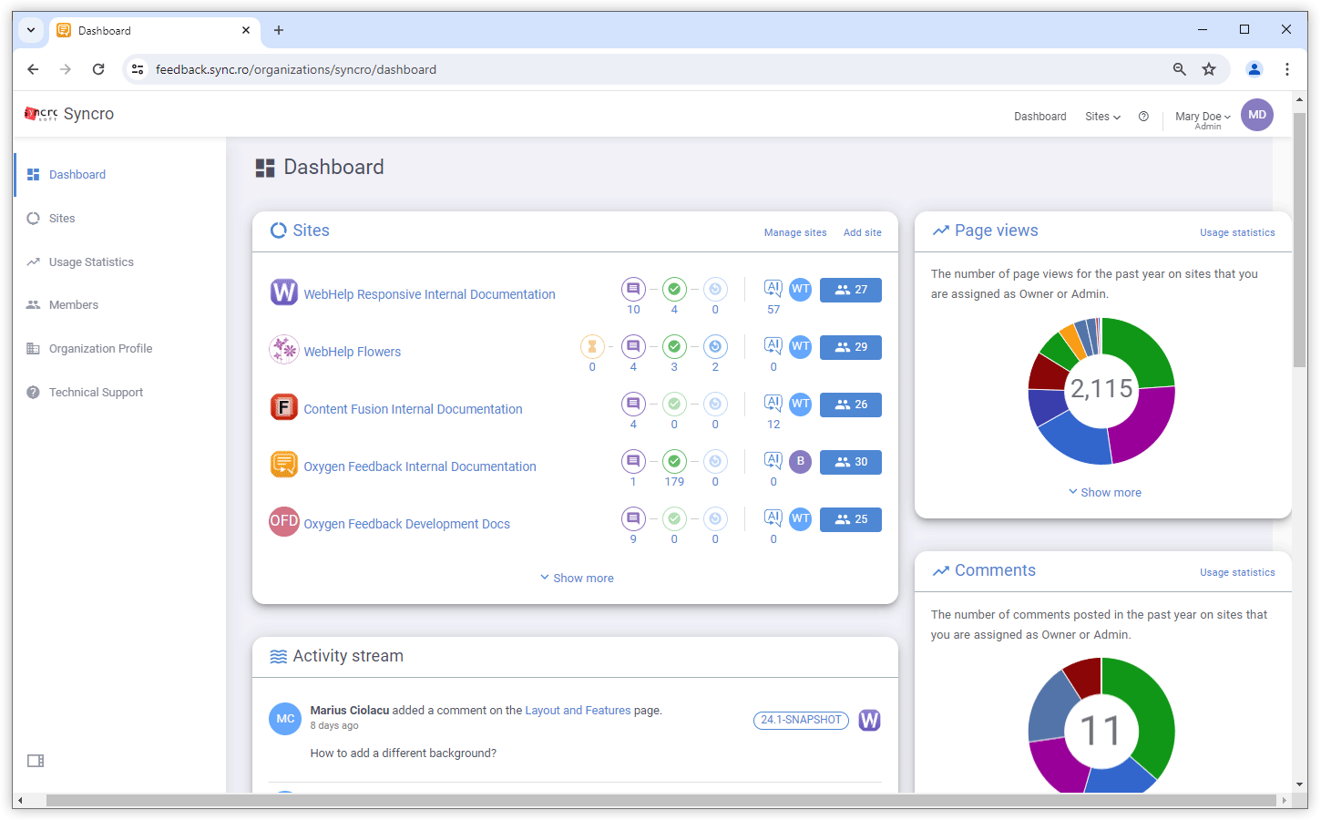
Task: Click the 24.1-SNAPSHOT version tag
Action: pos(801,721)
